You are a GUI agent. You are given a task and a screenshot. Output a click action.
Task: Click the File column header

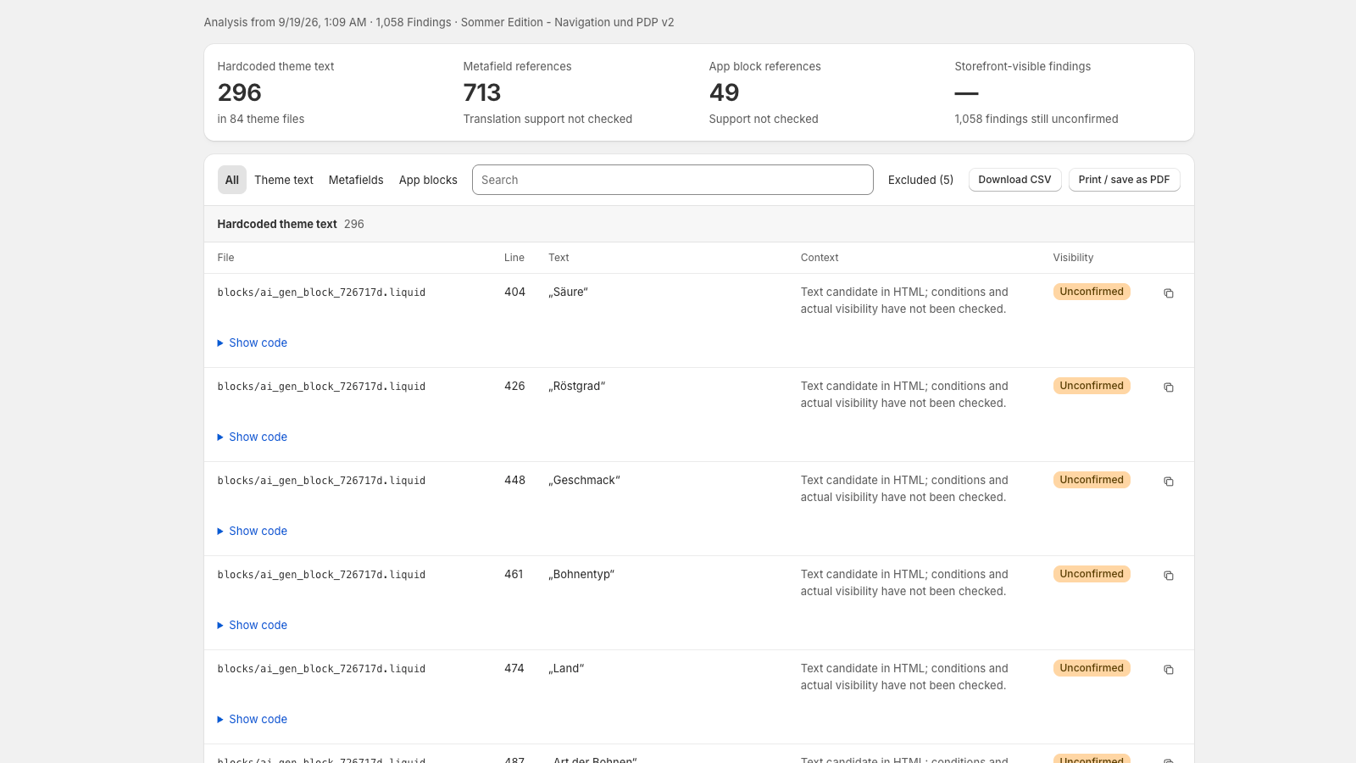pyautogui.click(x=225, y=258)
